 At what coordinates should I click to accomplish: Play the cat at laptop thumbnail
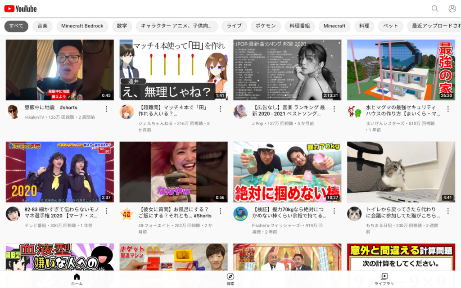401,172
